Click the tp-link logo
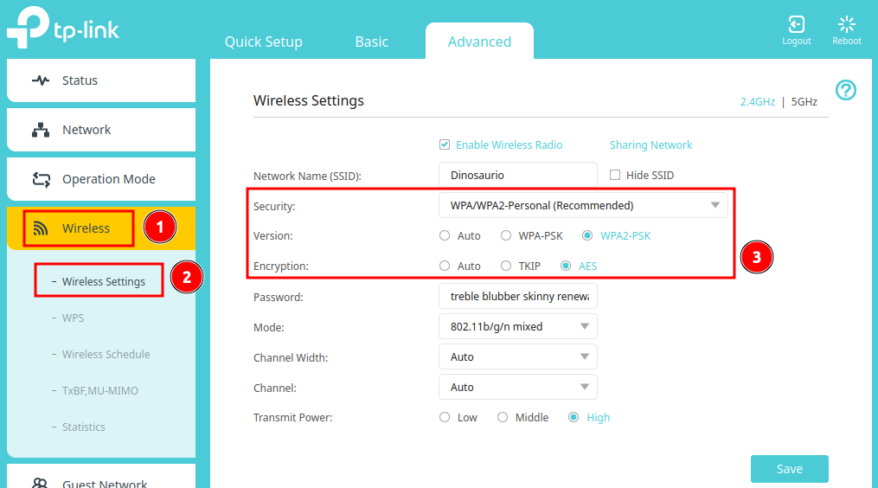 pyautogui.click(x=62, y=27)
